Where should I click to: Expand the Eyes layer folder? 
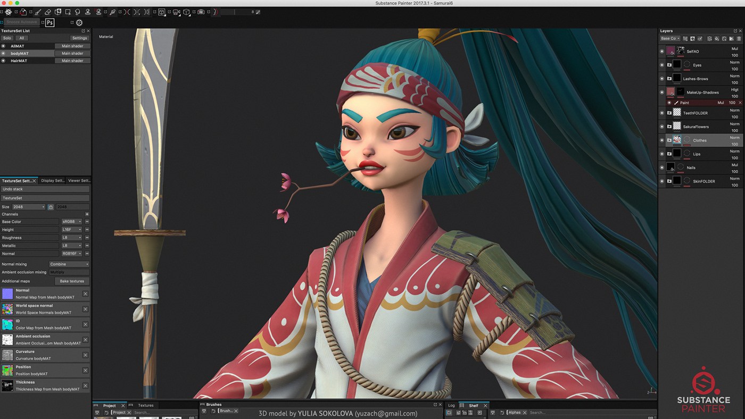click(669, 65)
